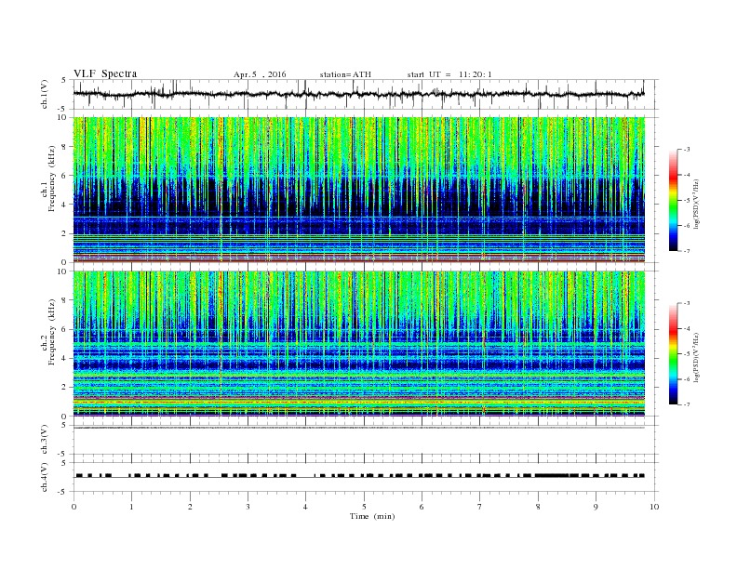Click the ch.3 flat voltage trace
This screenshot has width=737, height=569.
(x=358, y=428)
